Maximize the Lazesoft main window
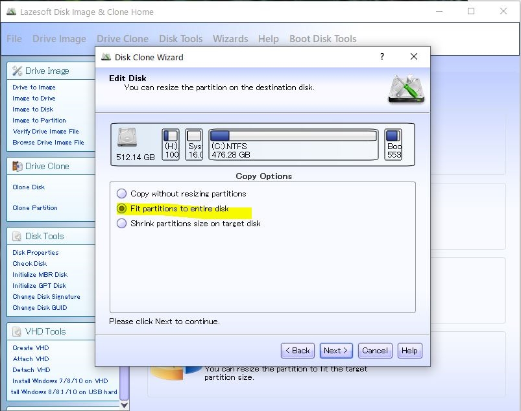 (x=471, y=11)
